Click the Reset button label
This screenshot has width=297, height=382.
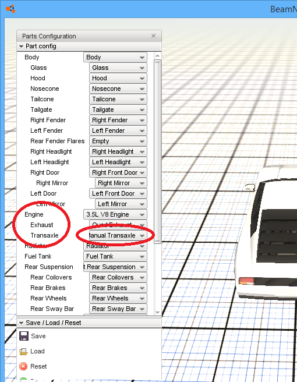coord(38,366)
